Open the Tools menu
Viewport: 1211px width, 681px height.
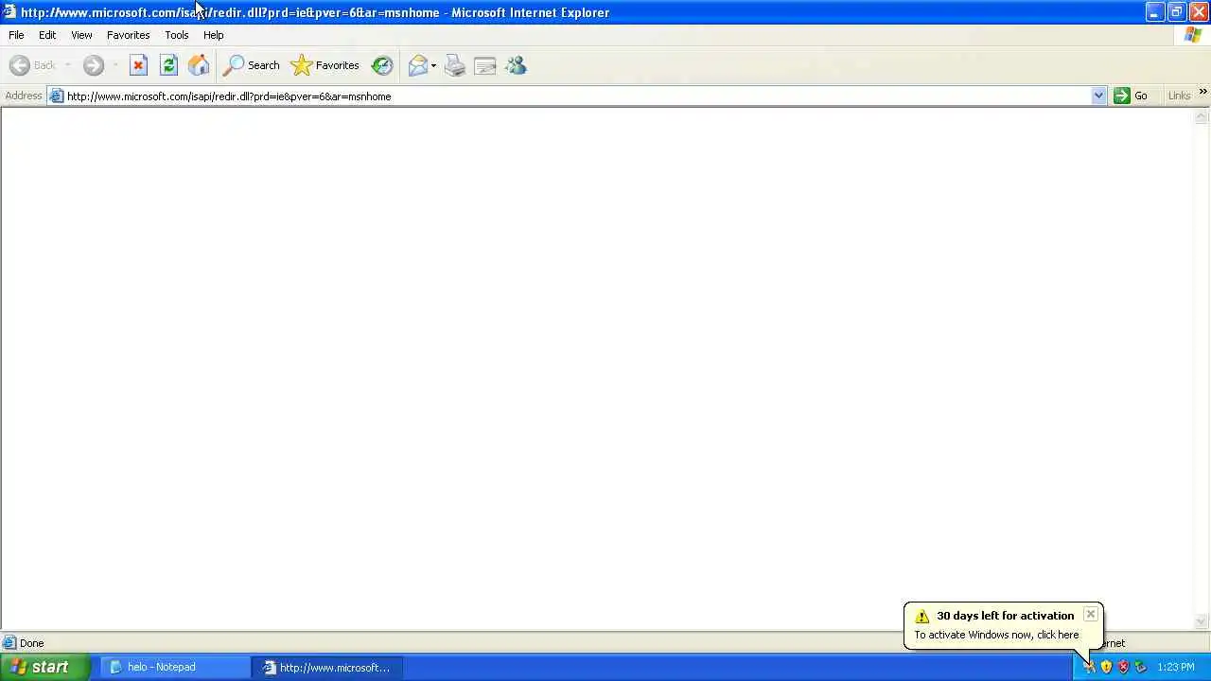click(x=177, y=35)
